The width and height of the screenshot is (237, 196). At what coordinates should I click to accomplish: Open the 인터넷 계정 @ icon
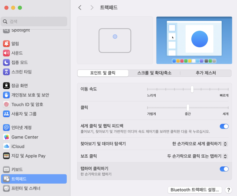(x=6, y=128)
